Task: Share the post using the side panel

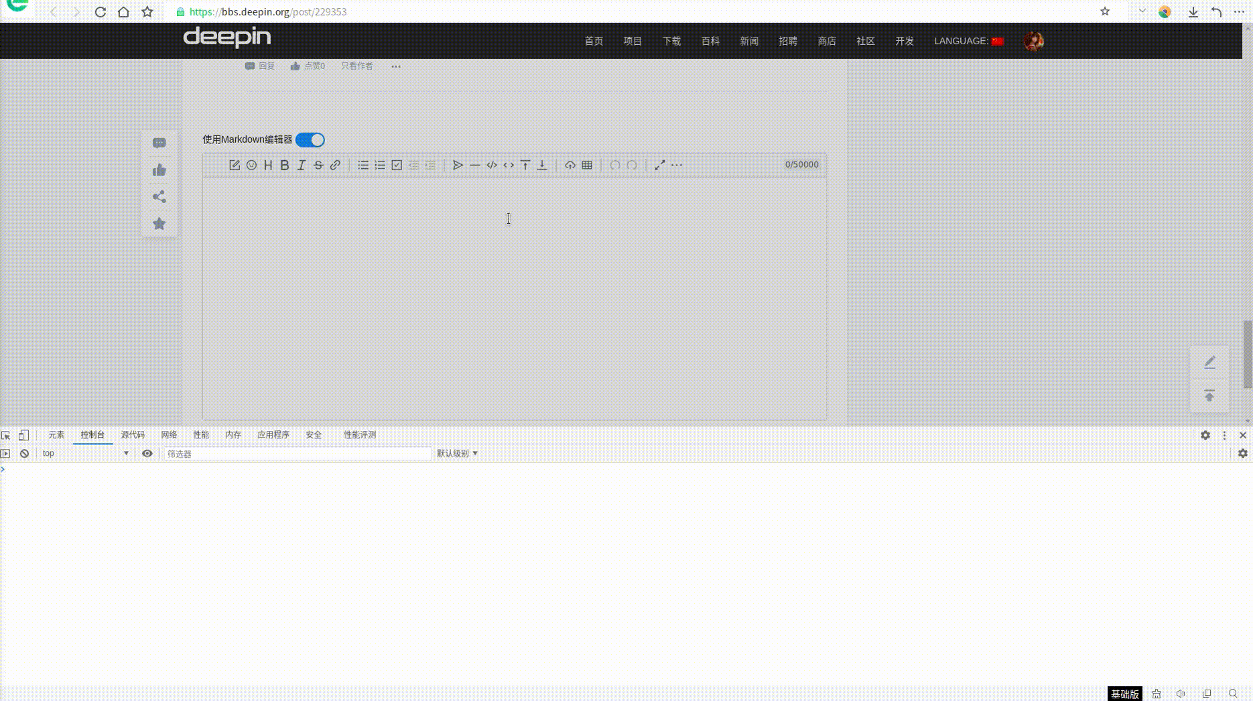Action: click(159, 197)
